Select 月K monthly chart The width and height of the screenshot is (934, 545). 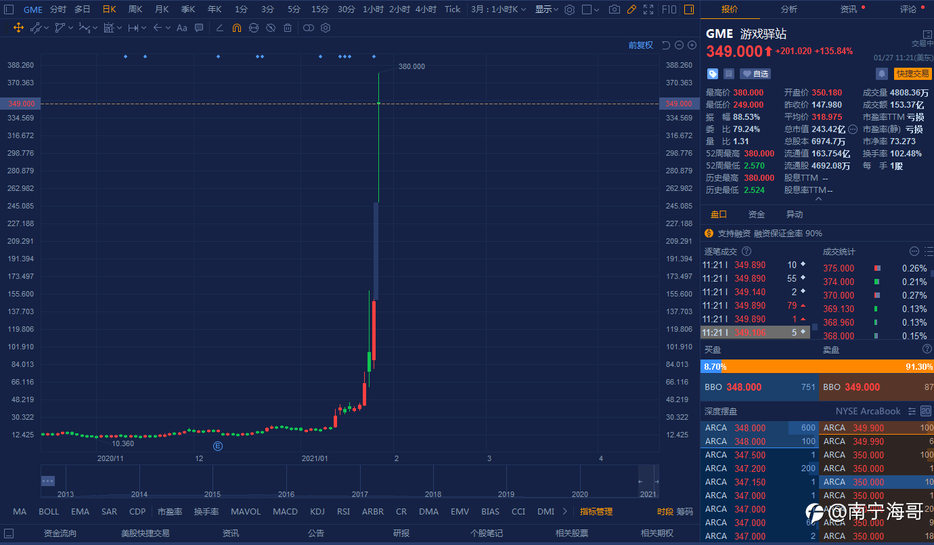(x=162, y=9)
